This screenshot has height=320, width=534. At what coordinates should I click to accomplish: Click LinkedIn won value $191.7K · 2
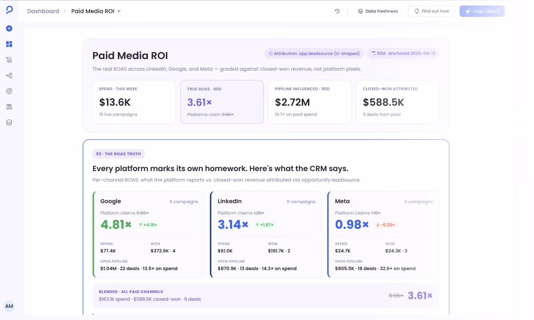pyautogui.click(x=279, y=251)
